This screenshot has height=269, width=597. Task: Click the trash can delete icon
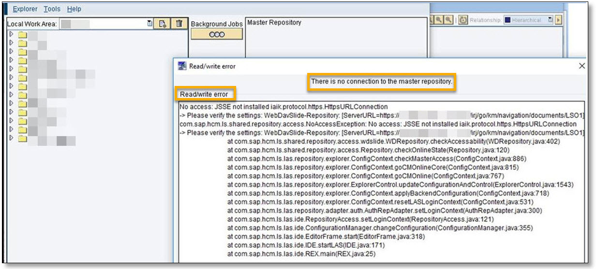tap(179, 23)
